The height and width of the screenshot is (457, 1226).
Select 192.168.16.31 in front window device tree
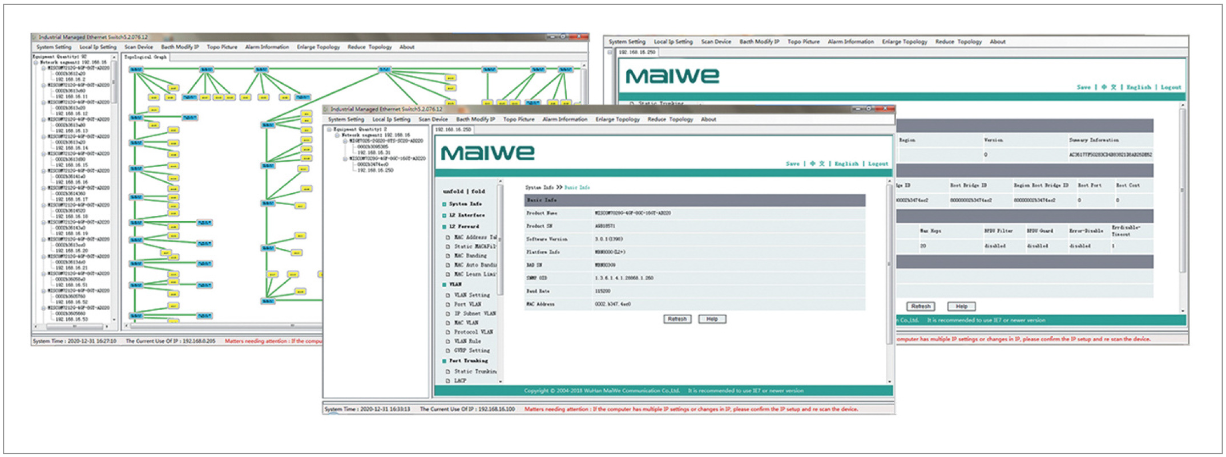pos(374,153)
